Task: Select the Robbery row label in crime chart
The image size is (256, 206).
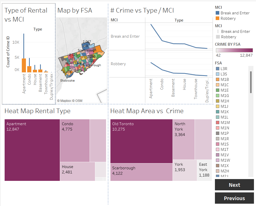Action: pos(118,64)
